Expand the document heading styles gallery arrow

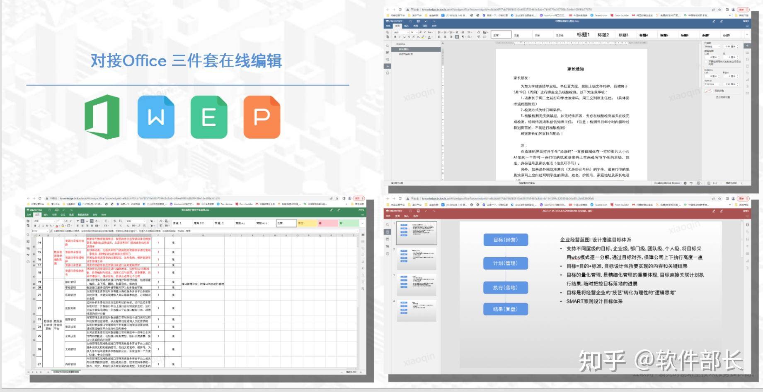747,34
